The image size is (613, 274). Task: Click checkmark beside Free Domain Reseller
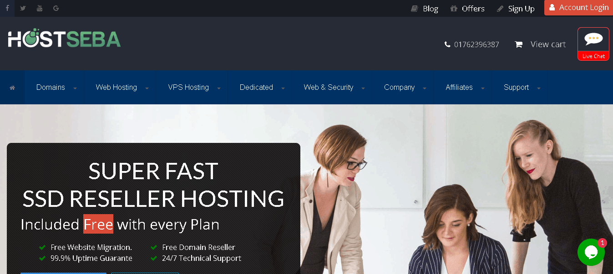pyautogui.click(x=154, y=247)
